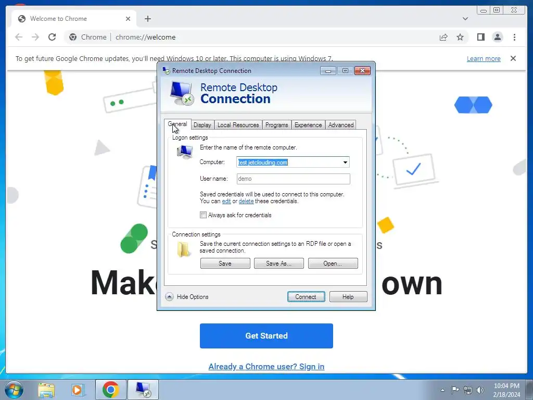Click the User name field
Screen dimensions: 533x400
[294, 179]
